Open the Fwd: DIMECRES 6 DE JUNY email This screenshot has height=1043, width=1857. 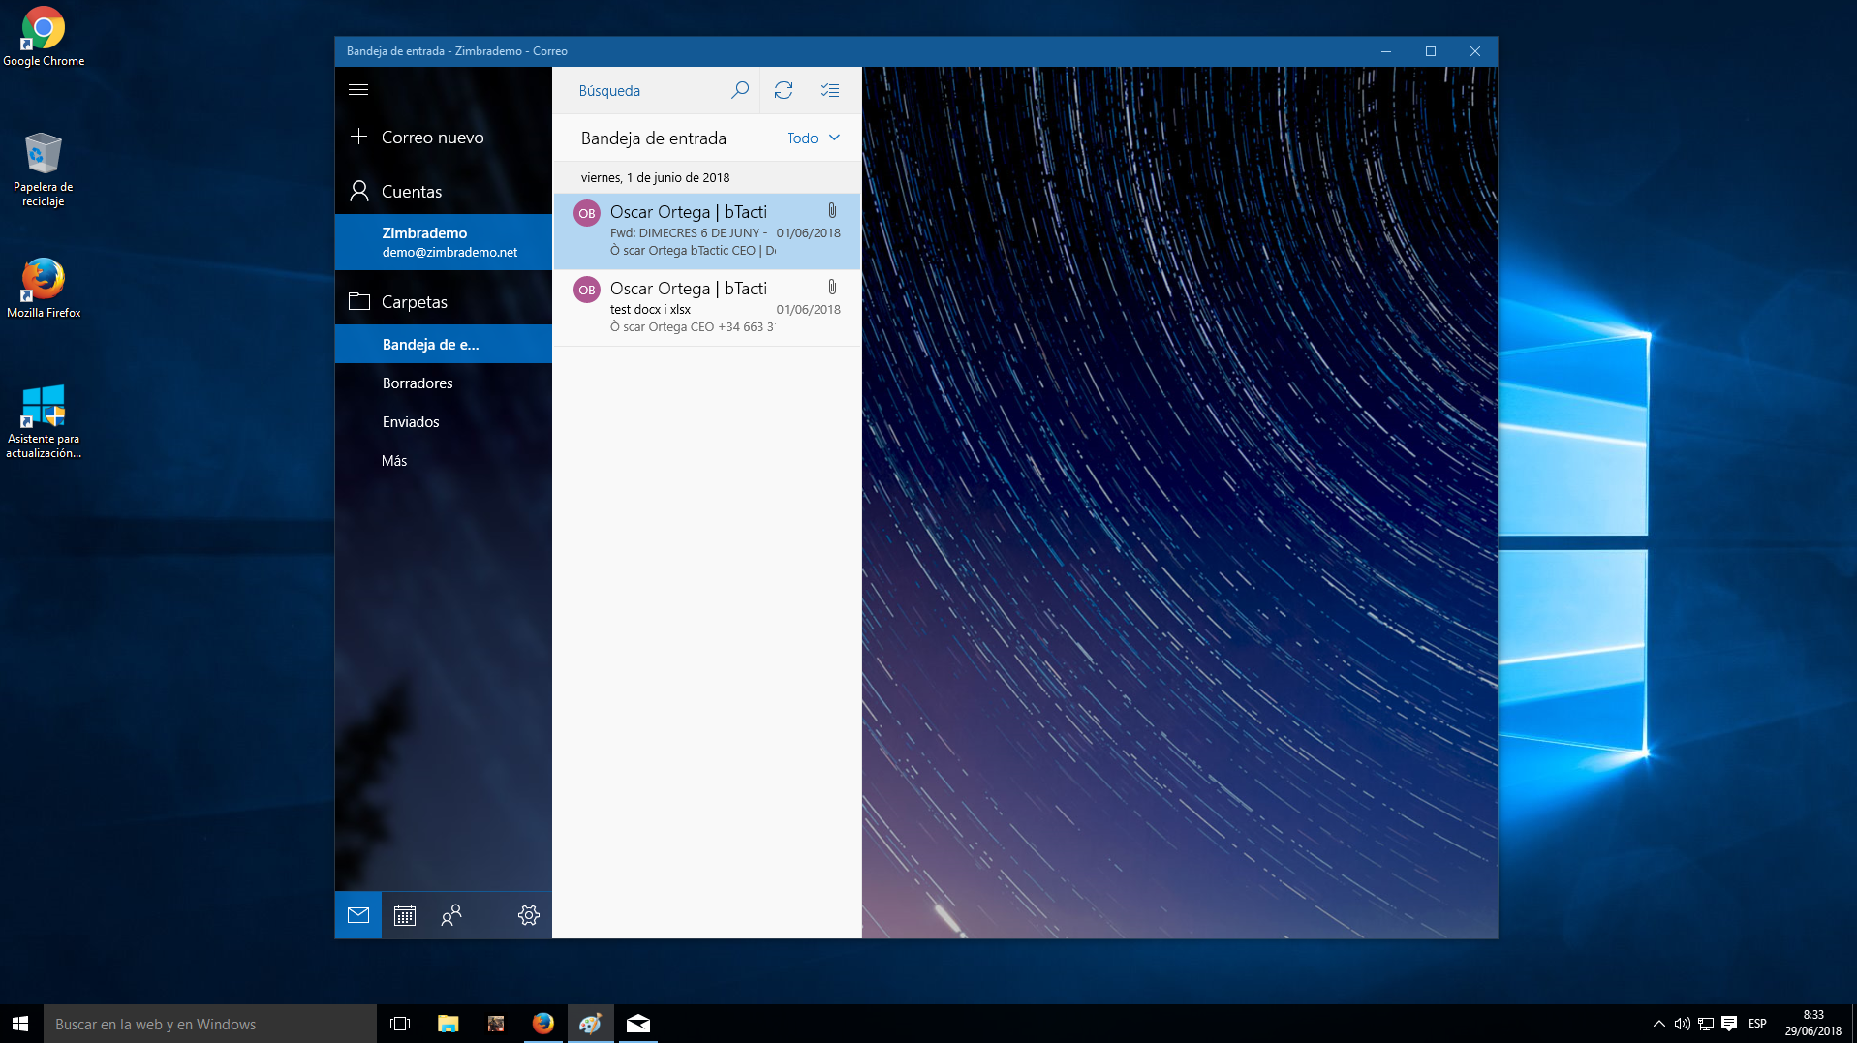[707, 230]
